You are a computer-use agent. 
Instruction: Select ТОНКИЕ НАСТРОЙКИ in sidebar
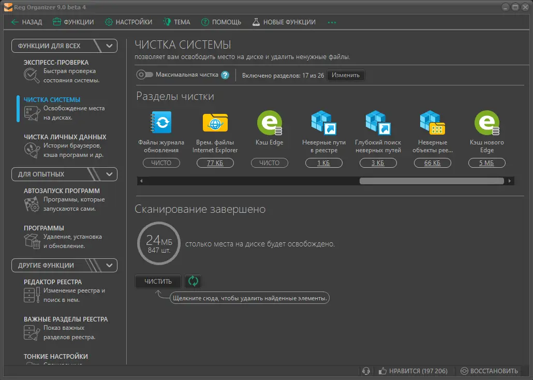tap(56, 357)
